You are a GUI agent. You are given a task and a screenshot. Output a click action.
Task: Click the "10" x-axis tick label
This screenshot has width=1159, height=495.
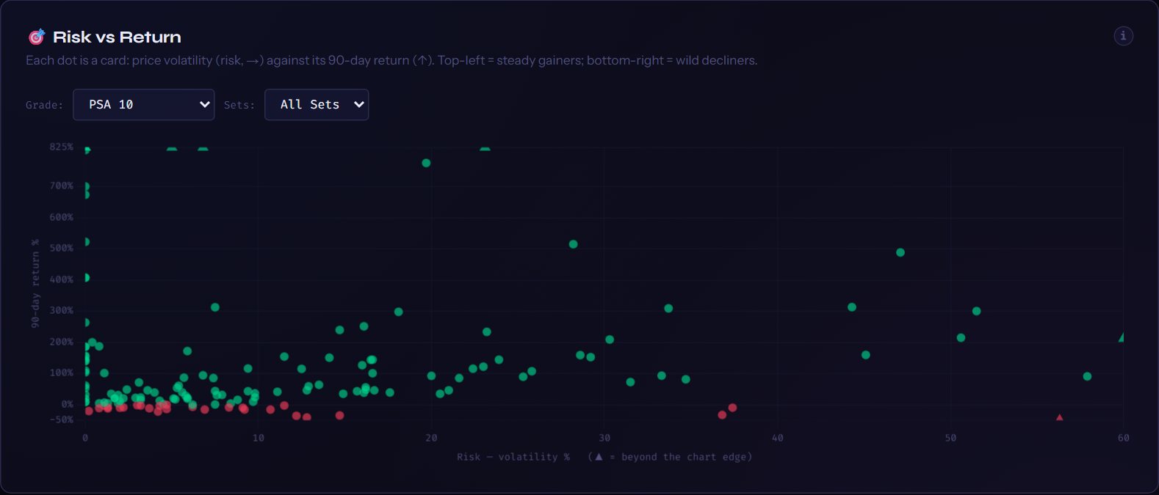[x=259, y=438]
